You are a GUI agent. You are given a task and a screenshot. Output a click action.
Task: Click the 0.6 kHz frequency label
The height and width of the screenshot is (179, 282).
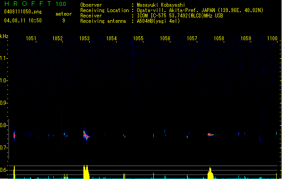coord(3,170)
